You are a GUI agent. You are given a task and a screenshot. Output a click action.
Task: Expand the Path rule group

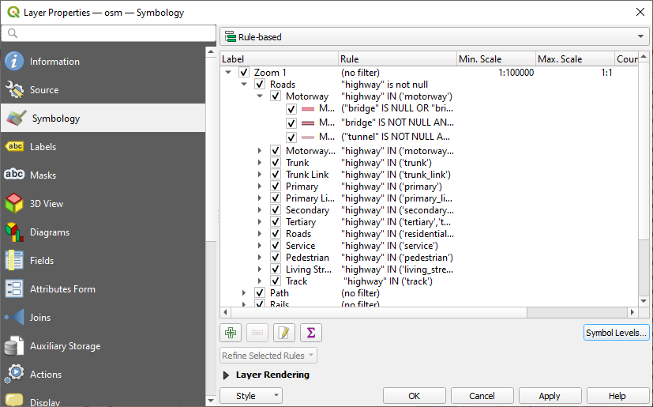(244, 293)
